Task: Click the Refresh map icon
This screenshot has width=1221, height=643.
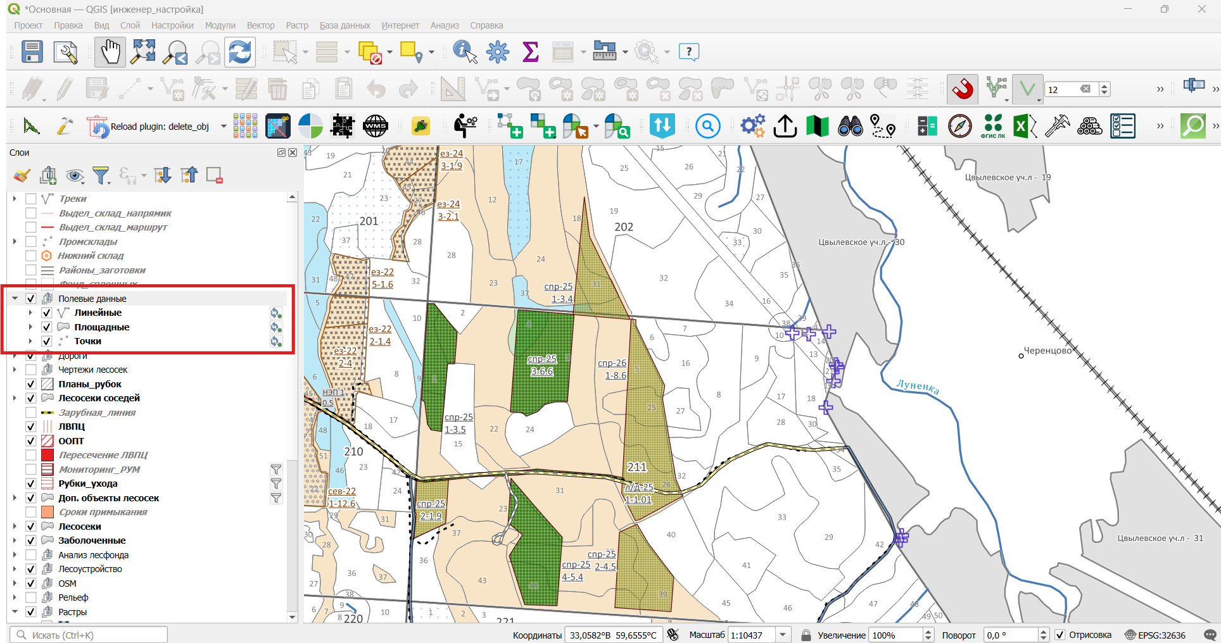Action: 240,52
